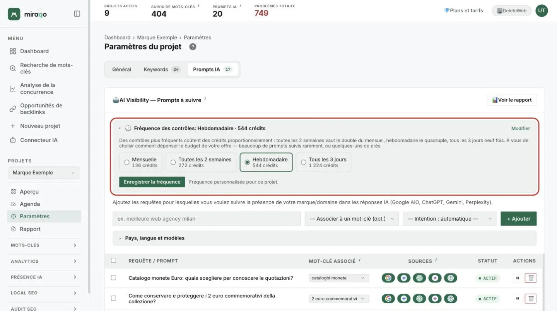This screenshot has height=311, width=557.
Task: Open the Associer à un mot-clé dropdown
Action: (352, 219)
